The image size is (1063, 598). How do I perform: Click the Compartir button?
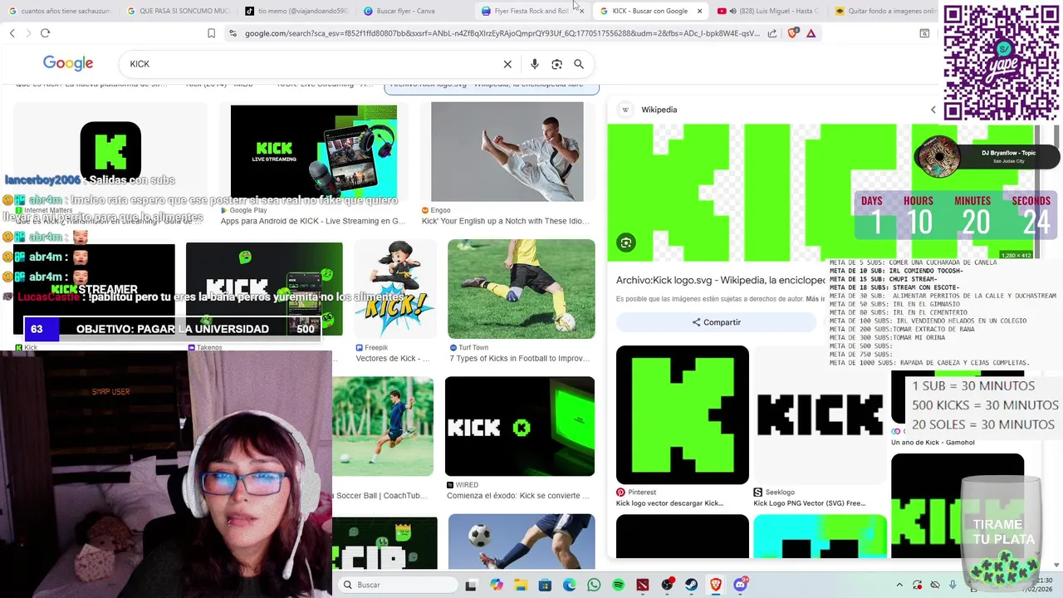(716, 322)
